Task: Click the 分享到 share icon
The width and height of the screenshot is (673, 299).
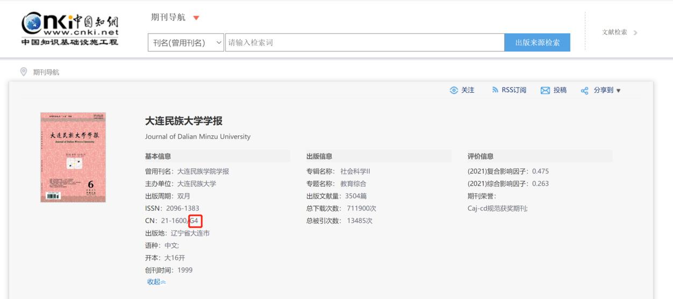Action: 585,90
